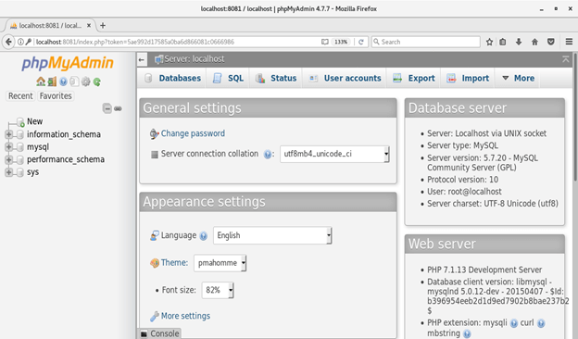The height and width of the screenshot is (339, 578).
Task: Select information_schema database name
Action: click(x=64, y=134)
